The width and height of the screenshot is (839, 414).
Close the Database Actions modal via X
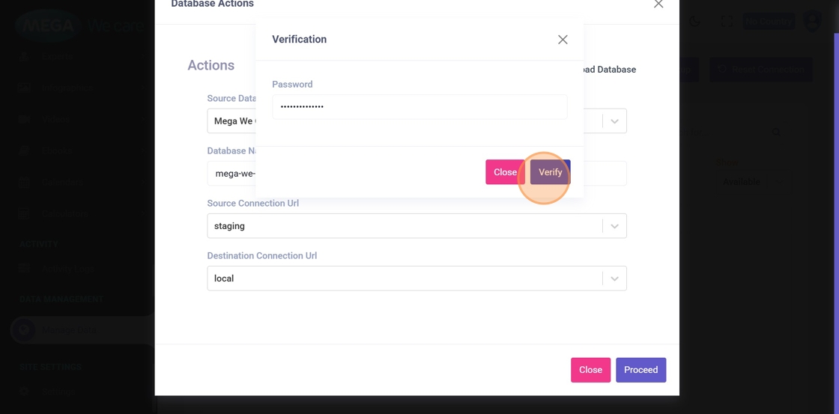658,4
